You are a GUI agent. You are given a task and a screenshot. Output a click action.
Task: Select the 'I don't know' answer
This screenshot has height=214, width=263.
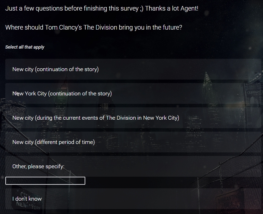click(133, 199)
